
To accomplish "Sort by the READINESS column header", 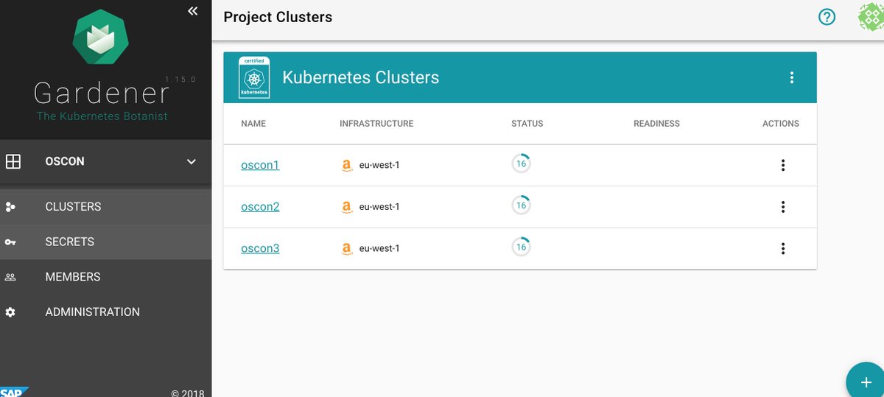I will [x=656, y=124].
